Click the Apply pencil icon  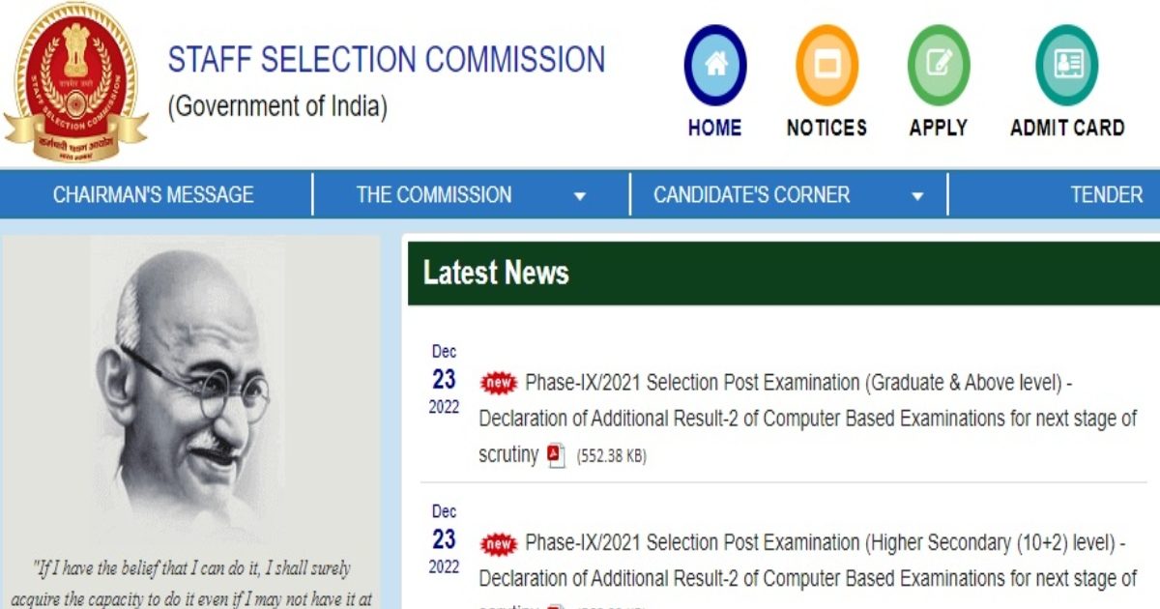point(938,67)
